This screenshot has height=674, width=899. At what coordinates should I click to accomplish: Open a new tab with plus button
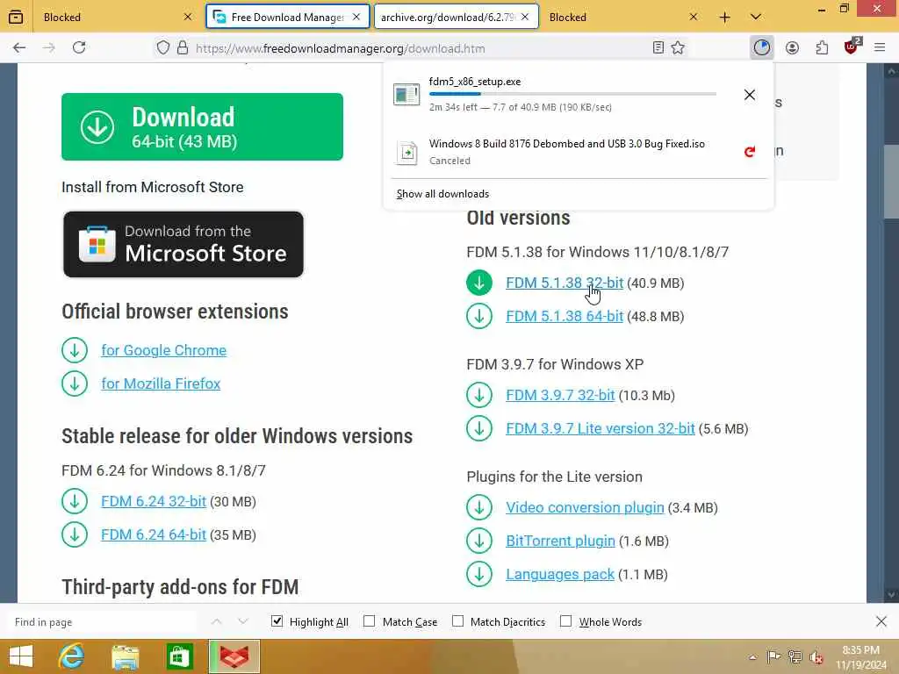tap(724, 18)
